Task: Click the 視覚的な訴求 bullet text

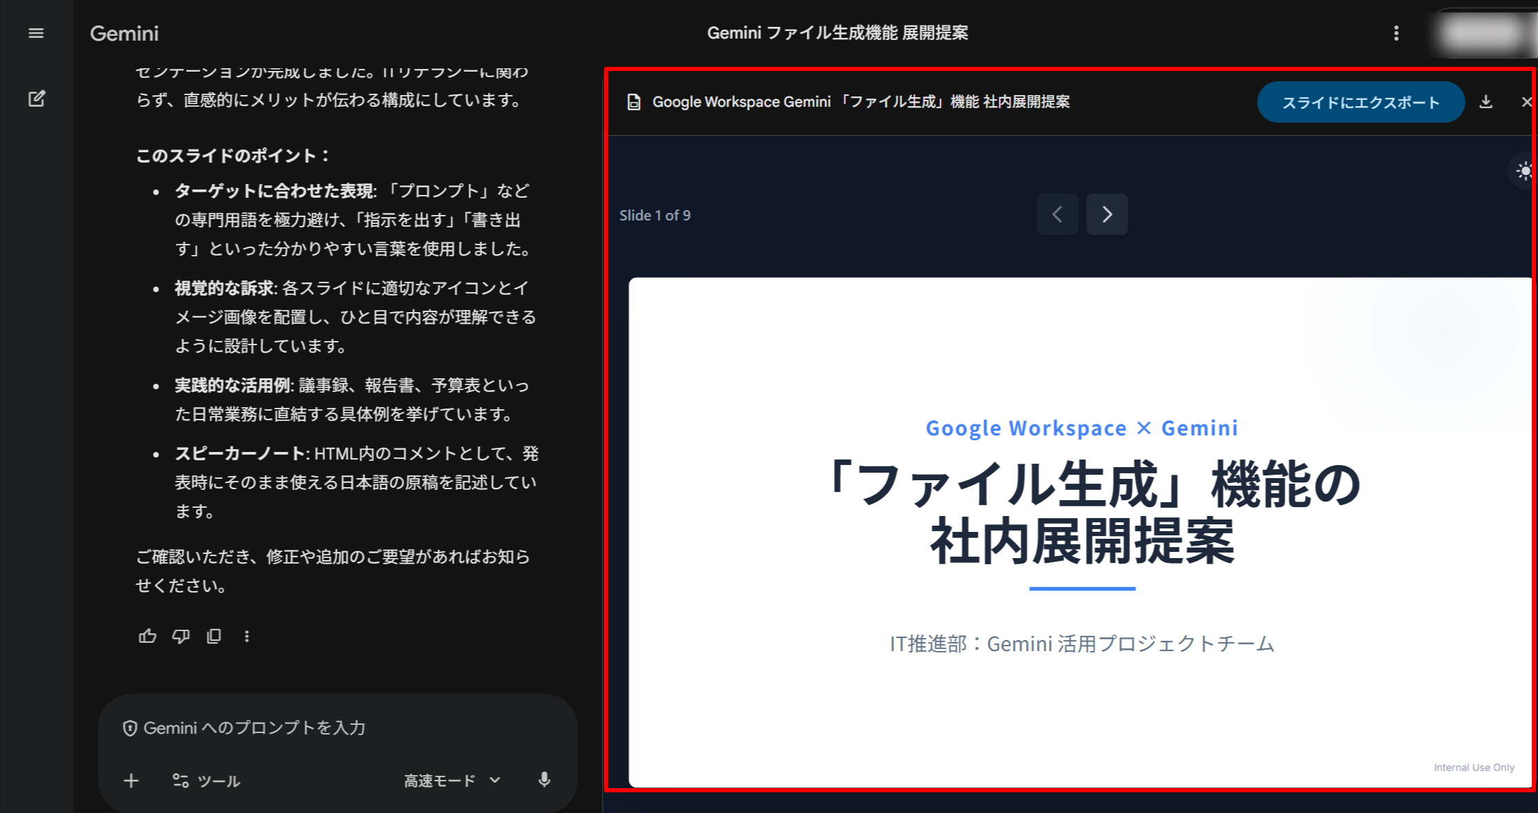Action: pos(354,317)
